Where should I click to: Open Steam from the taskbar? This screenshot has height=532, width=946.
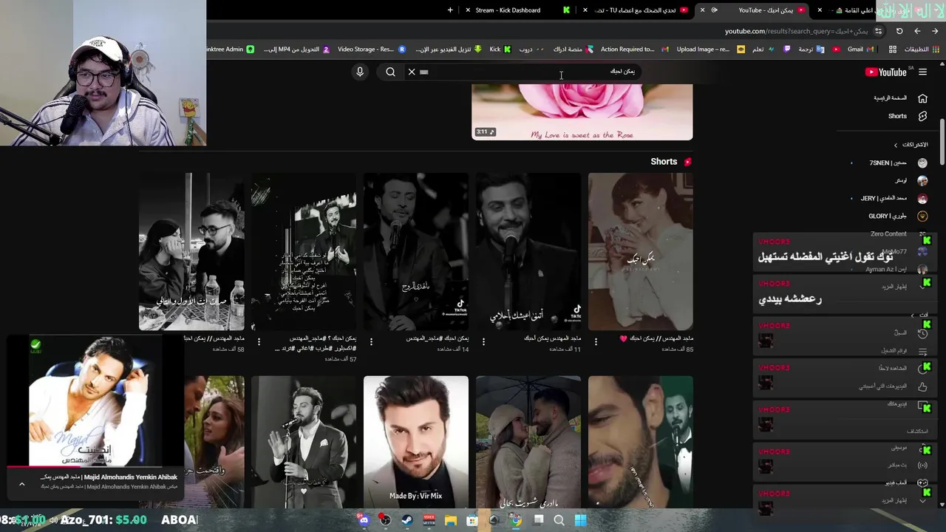[406, 520]
